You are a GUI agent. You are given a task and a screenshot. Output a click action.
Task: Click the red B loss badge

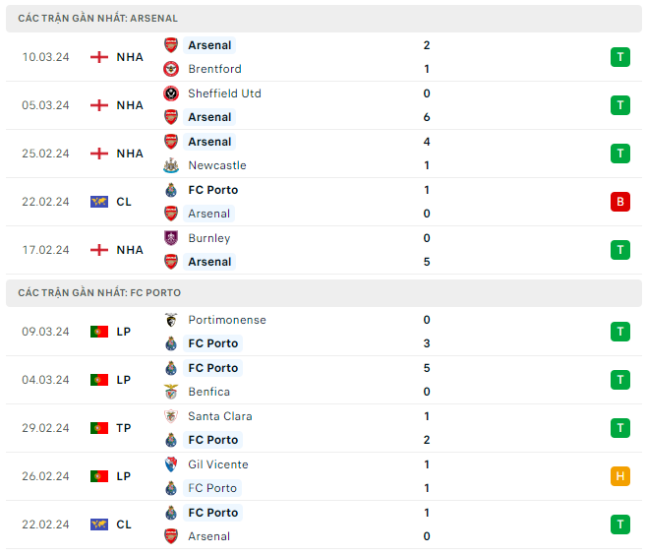pyautogui.click(x=619, y=202)
